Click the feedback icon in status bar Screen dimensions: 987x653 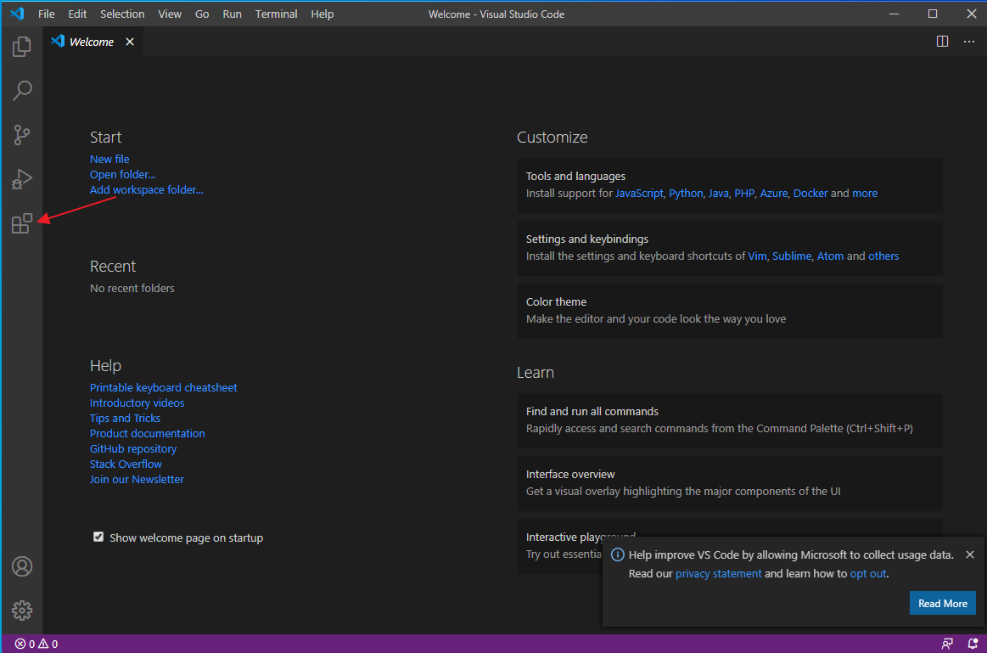[x=947, y=644]
